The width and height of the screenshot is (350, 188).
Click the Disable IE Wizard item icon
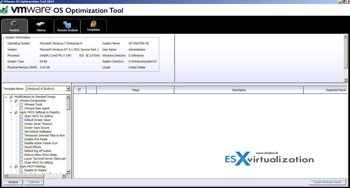tap(21, 170)
